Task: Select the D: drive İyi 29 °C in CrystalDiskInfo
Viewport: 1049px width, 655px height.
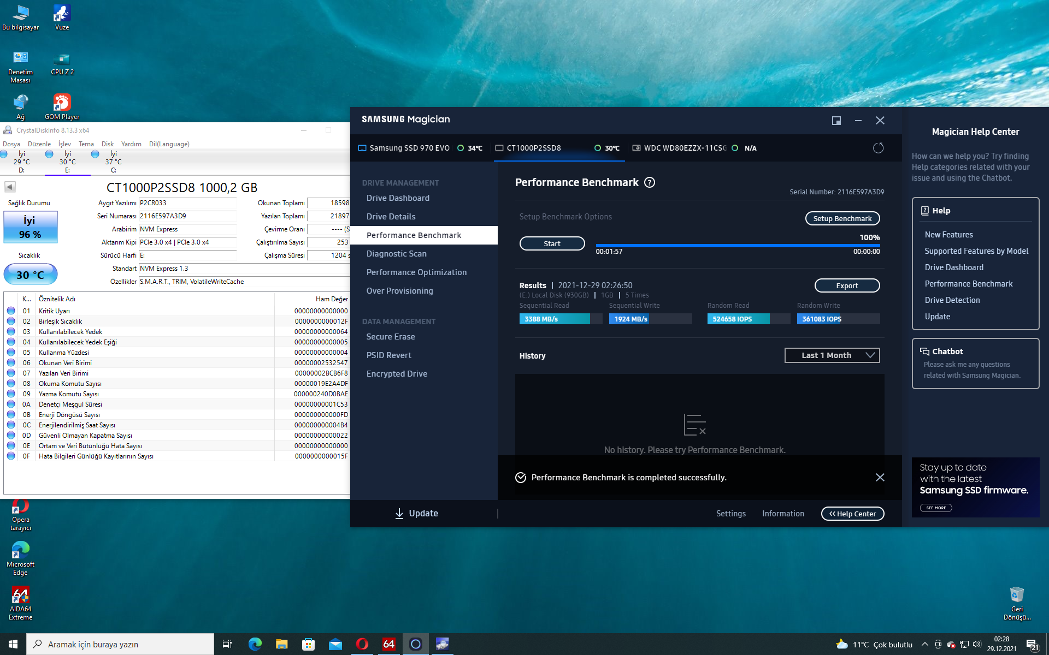Action: (x=22, y=162)
